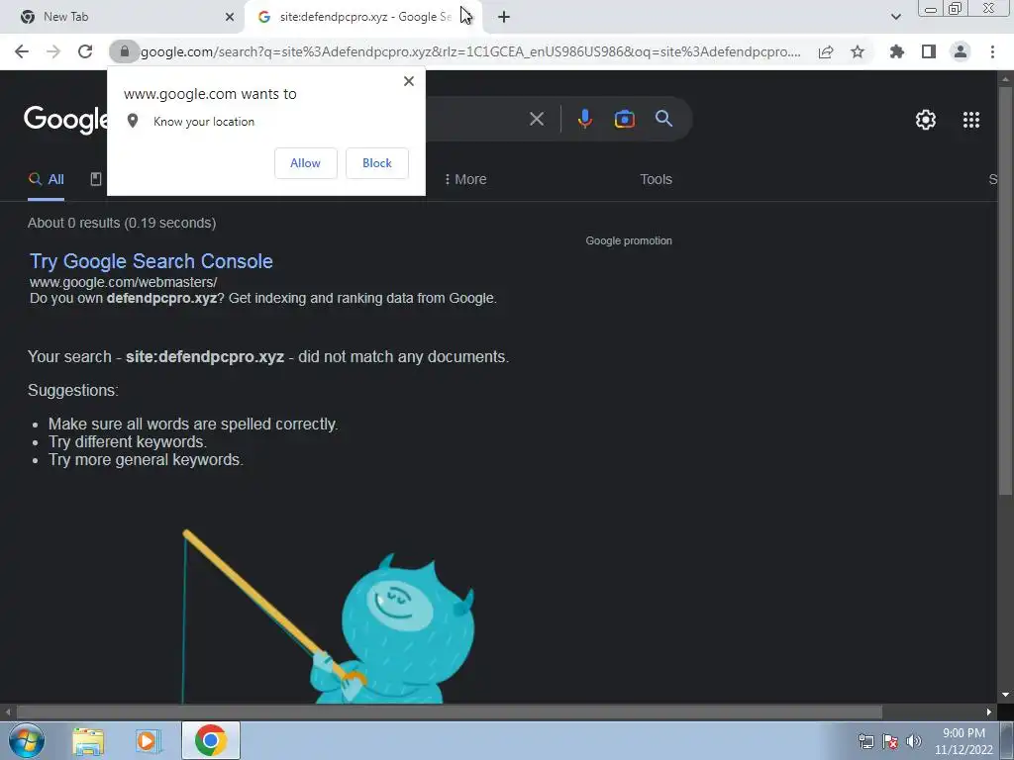The height and width of the screenshot is (760, 1014).
Task: Click the vertical scrollbar down arrow
Action: pos(1006,695)
